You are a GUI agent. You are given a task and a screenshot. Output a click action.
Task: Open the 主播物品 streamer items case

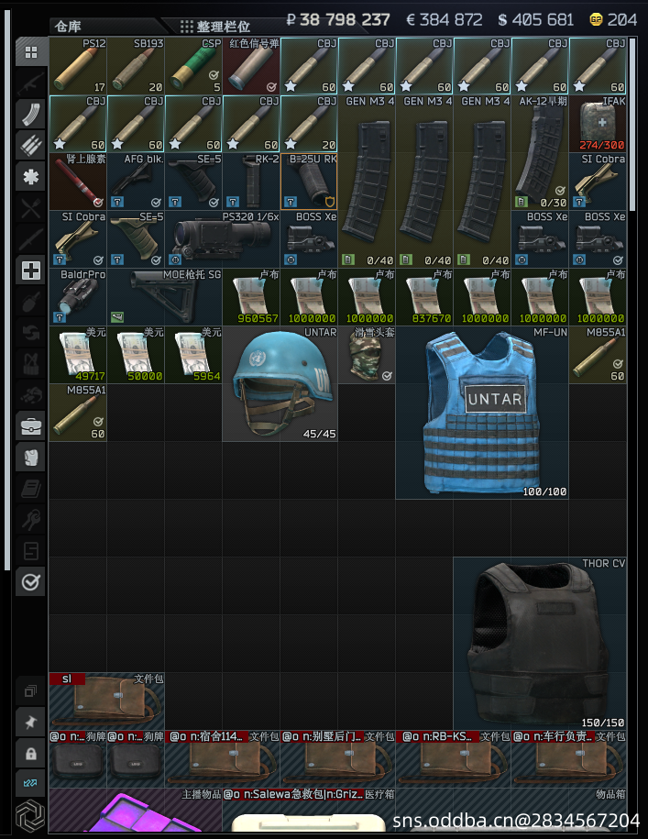point(136,811)
